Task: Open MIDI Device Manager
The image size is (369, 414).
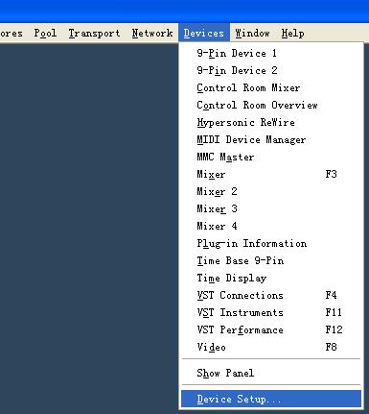Action: (x=271, y=139)
